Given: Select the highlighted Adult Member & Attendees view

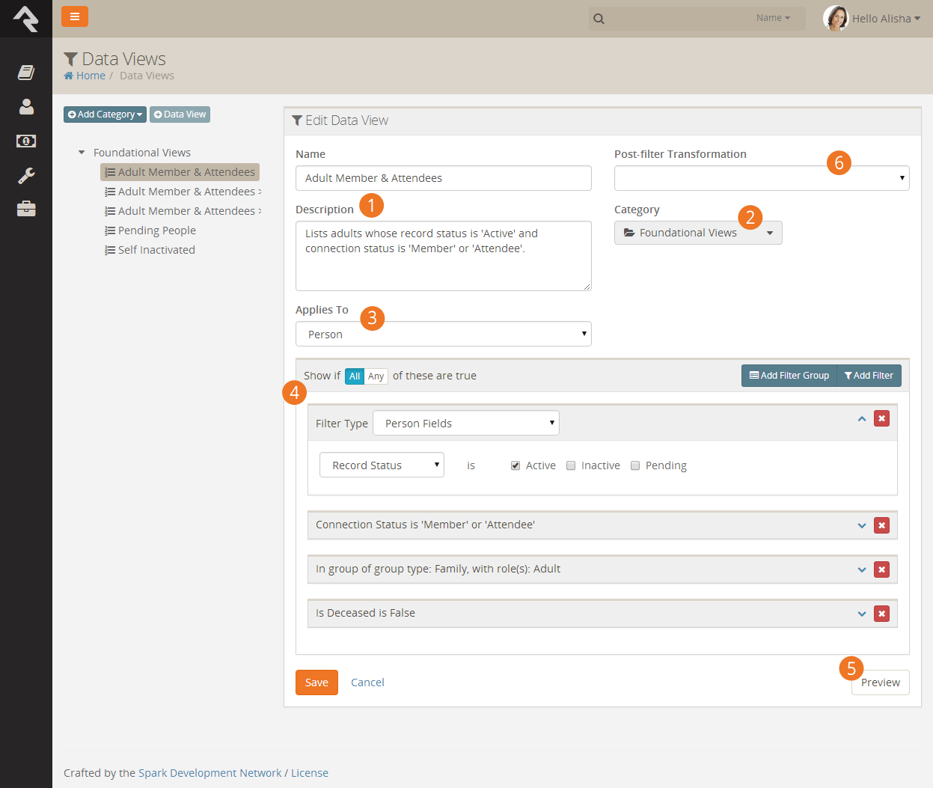Looking at the screenshot, I should [180, 172].
